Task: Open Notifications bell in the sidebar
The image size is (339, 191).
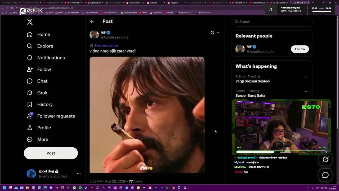Action: pyautogui.click(x=30, y=58)
